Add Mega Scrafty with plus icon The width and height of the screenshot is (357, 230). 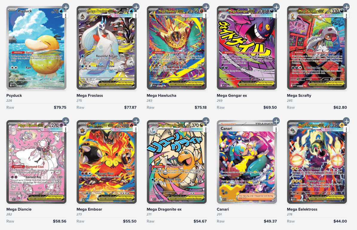(346, 7)
